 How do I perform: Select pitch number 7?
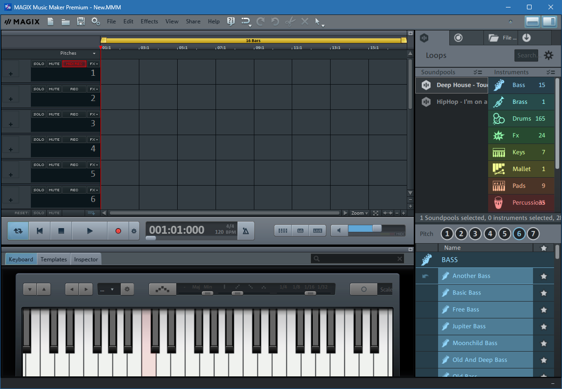[x=533, y=234]
